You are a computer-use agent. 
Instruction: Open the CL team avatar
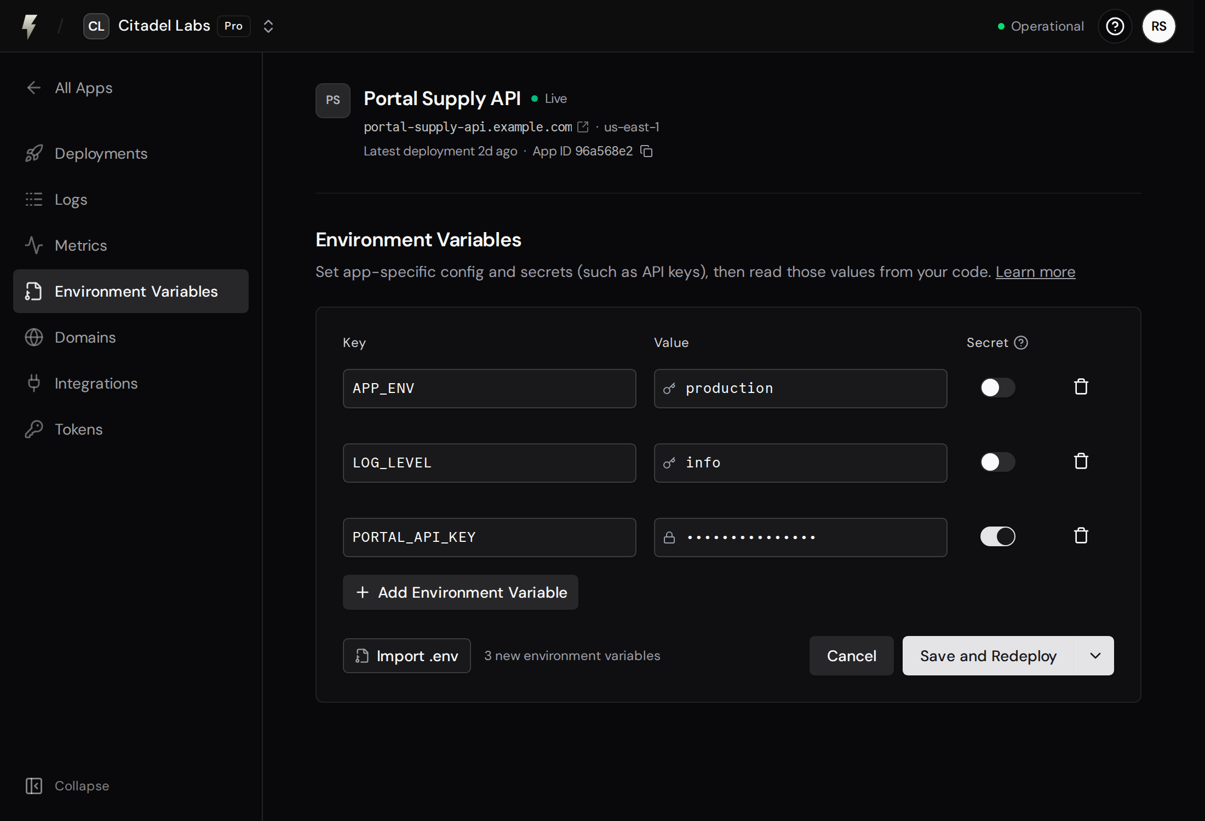click(x=96, y=26)
